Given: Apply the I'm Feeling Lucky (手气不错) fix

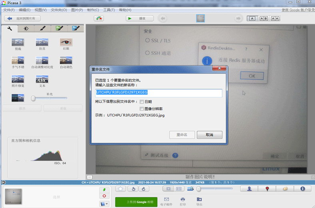Looking at the screenshot, I should (18, 60).
